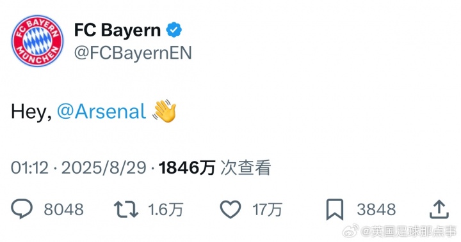
Task: Repost using the retweet arrows icon
Action: pyautogui.click(x=126, y=209)
